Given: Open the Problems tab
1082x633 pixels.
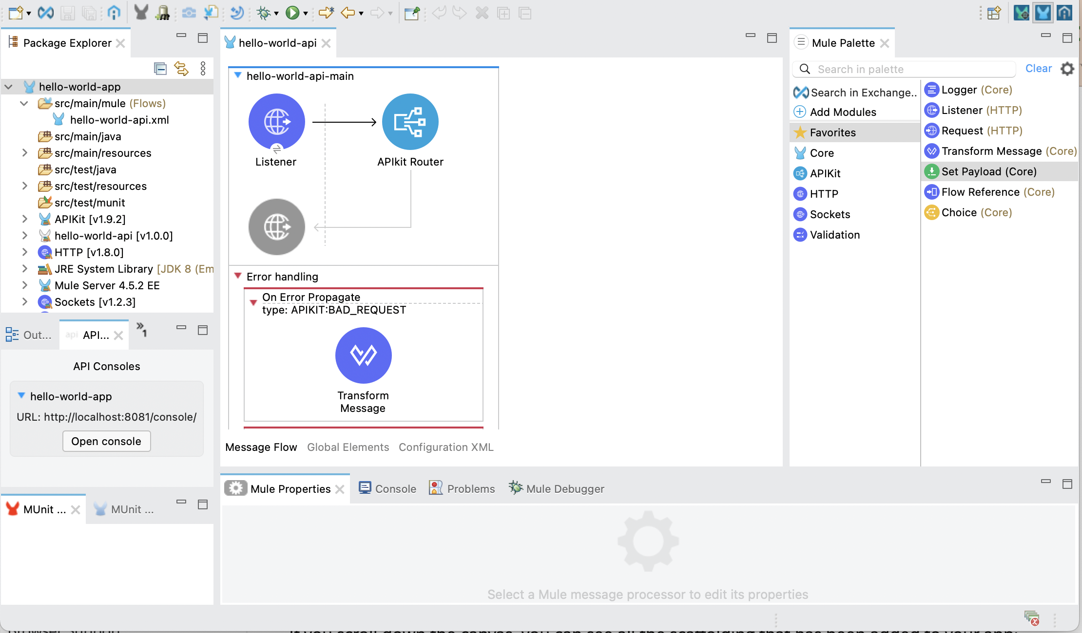Looking at the screenshot, I should (x=470, y=488).
